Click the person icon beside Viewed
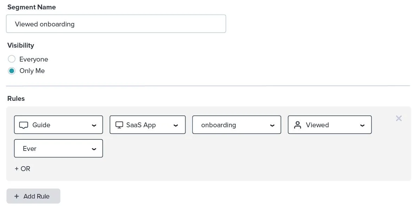Screen dimensions: 418x210 point(298,125)
